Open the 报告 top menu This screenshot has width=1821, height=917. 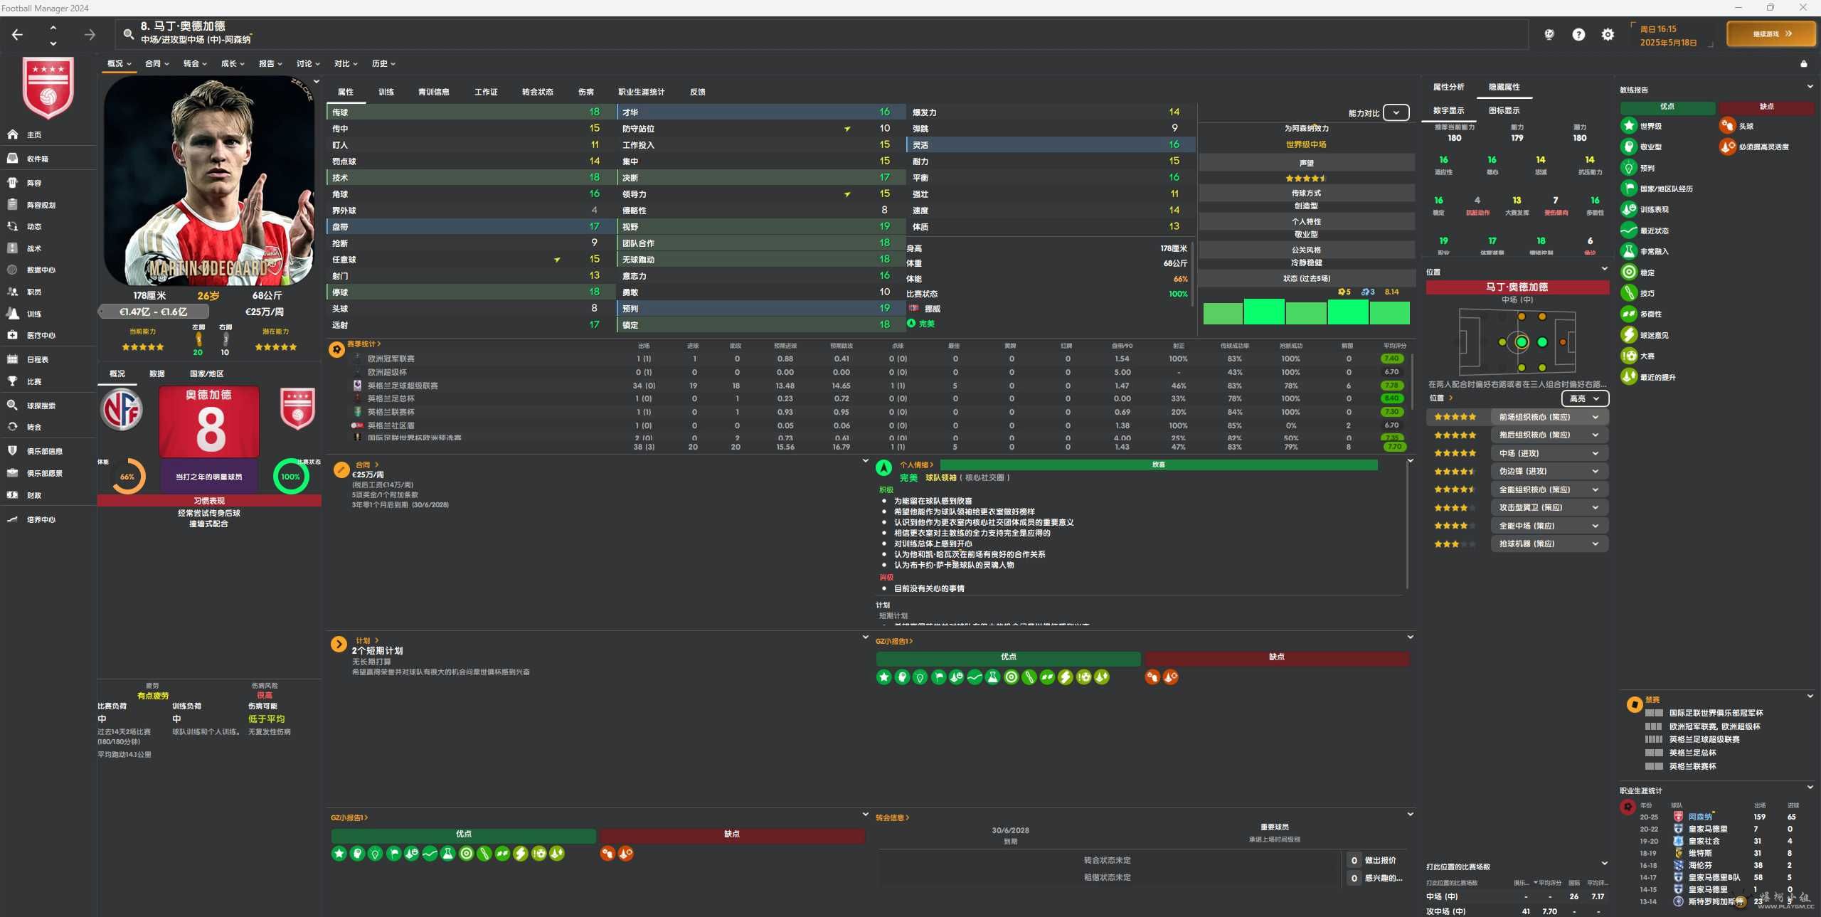(270, 64)
